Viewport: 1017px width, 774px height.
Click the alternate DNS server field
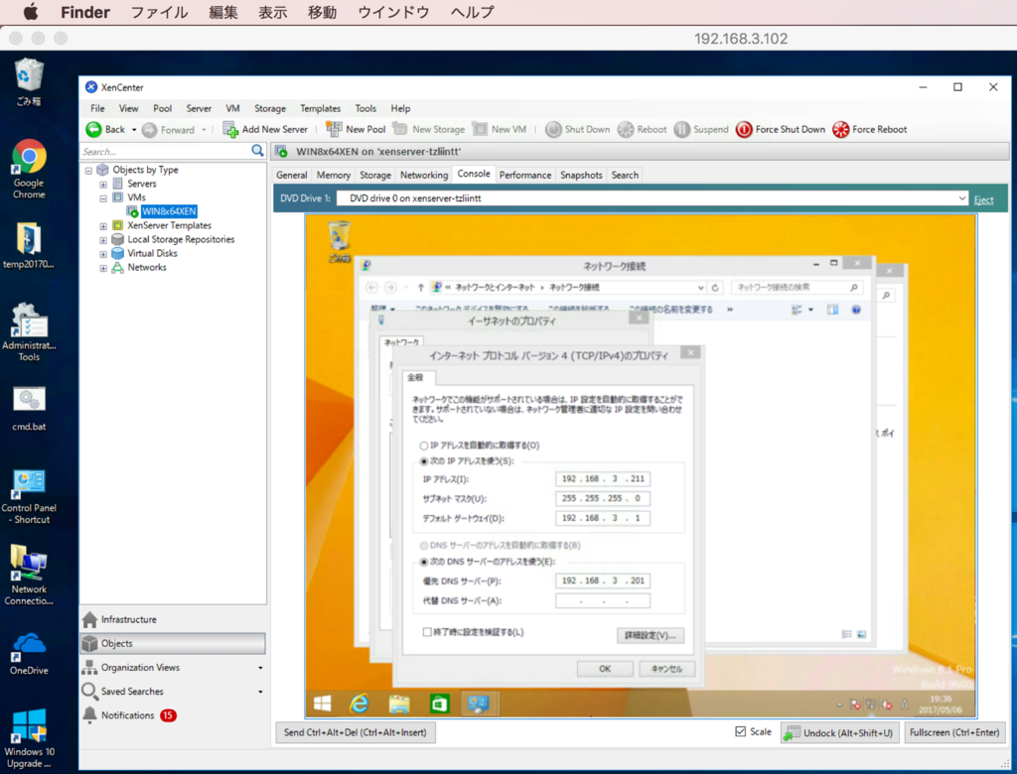tap(603, 601)
